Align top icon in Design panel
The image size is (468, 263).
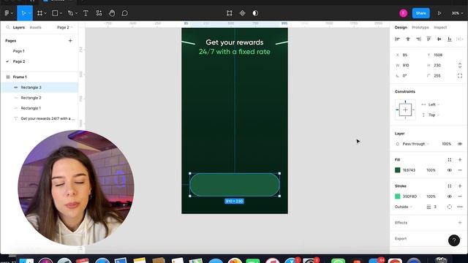[x=429, y=39]
